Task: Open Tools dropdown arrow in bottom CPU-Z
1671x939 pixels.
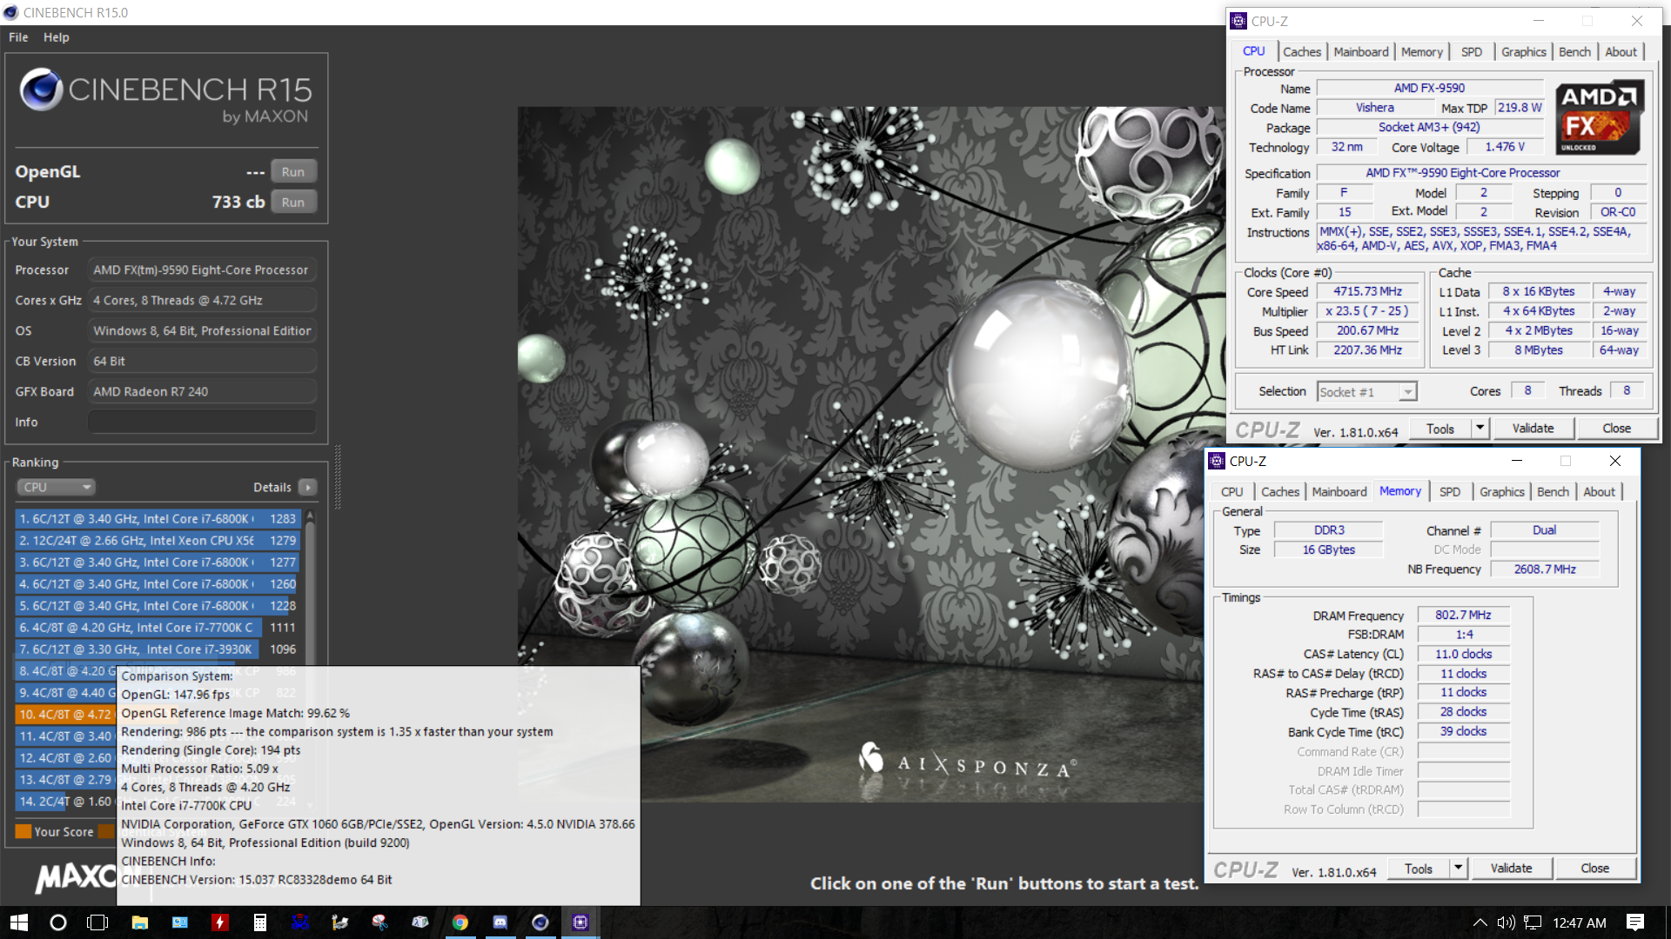Action: coord(1458,869)
